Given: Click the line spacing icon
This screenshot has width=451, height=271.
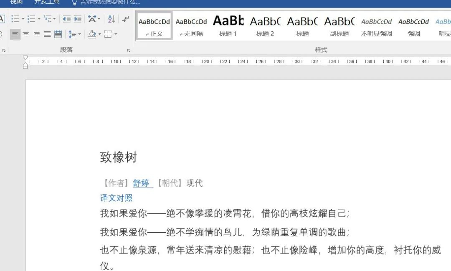Looking at the screenshot, I should tap(72, 34).
